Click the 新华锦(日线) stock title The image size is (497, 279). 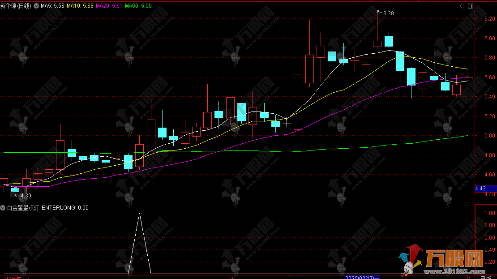click(x=16, y=6)
